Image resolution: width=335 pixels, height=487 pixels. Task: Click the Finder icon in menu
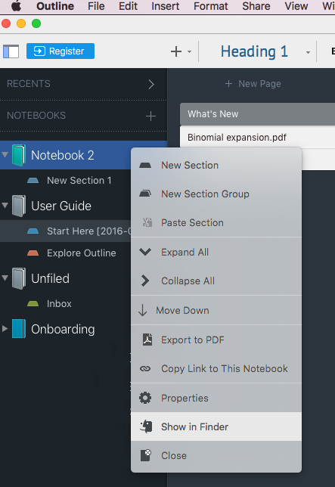(x=146, y=427)
